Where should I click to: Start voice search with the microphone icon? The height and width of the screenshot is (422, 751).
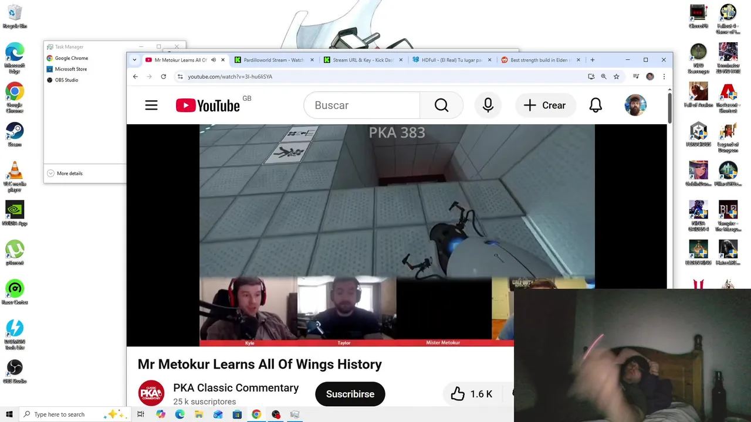(488, 105)
